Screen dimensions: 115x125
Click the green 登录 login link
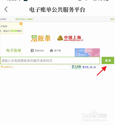point(112,19)
